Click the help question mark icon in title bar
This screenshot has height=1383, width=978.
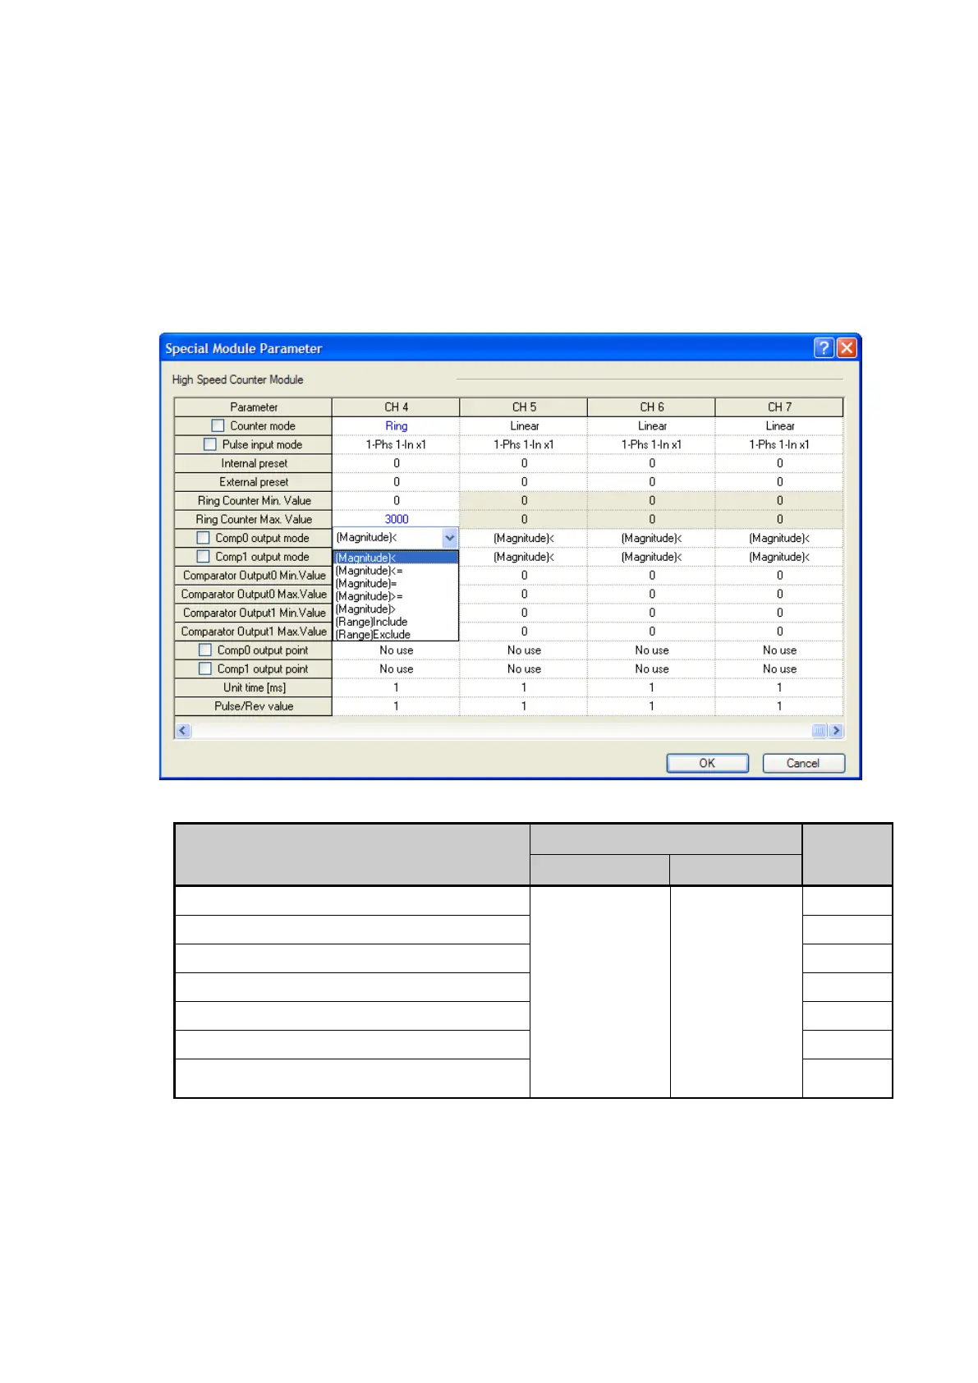(x=824, y=348)
